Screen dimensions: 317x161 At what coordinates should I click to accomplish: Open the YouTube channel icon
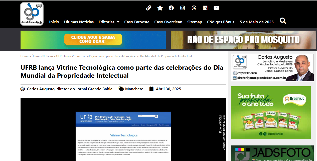point(216,8)
